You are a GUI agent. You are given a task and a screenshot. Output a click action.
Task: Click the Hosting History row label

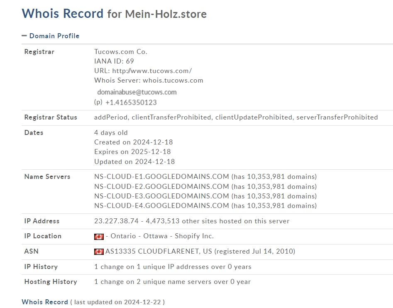tap(51, 282)
